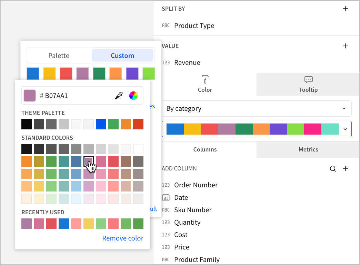Select the selected mauve standard color swatch
Screen dimensions: 360x265
pos(89,161)
